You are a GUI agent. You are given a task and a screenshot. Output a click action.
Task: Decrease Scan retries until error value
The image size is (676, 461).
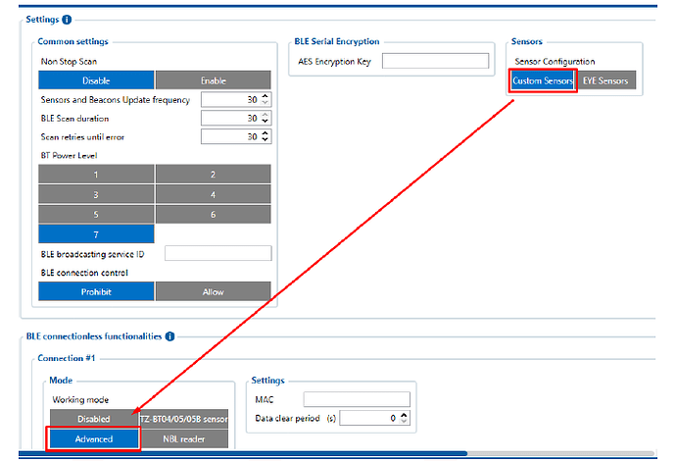tap(266, 140)
